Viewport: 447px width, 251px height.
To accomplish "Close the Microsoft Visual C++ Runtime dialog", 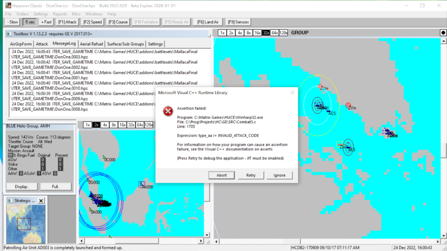I will coord(292,92).
